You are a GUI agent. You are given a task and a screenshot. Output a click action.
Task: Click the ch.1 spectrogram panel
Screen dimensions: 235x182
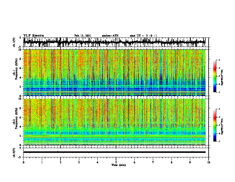pos(114,73)
